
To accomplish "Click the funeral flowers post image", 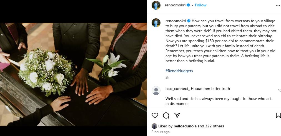I will coord(73,74).
